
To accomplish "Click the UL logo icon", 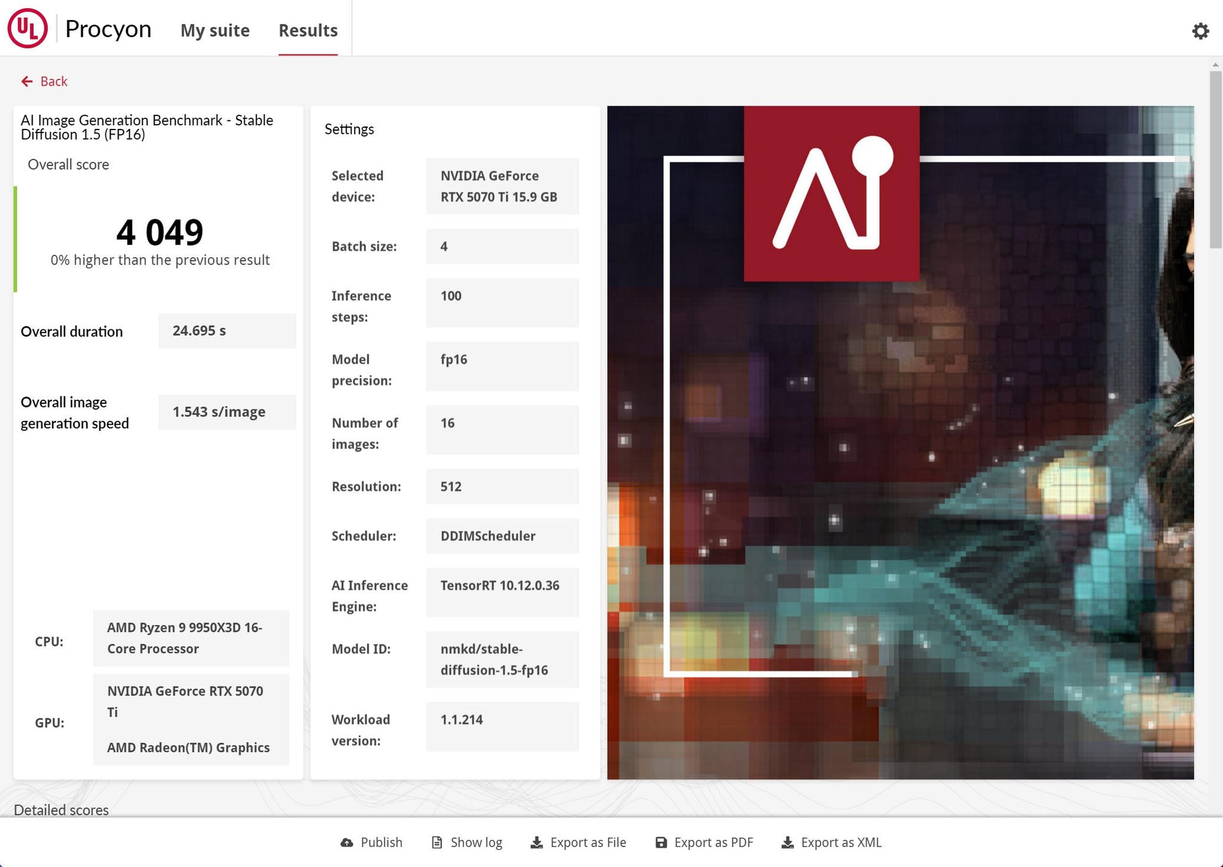I will point(28,28).
